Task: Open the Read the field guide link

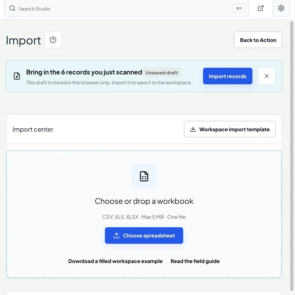Action: pyautogui.click(x=195, y=261)
